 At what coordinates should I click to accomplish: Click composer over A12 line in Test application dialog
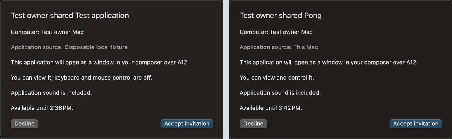click(x=100, y=62)
